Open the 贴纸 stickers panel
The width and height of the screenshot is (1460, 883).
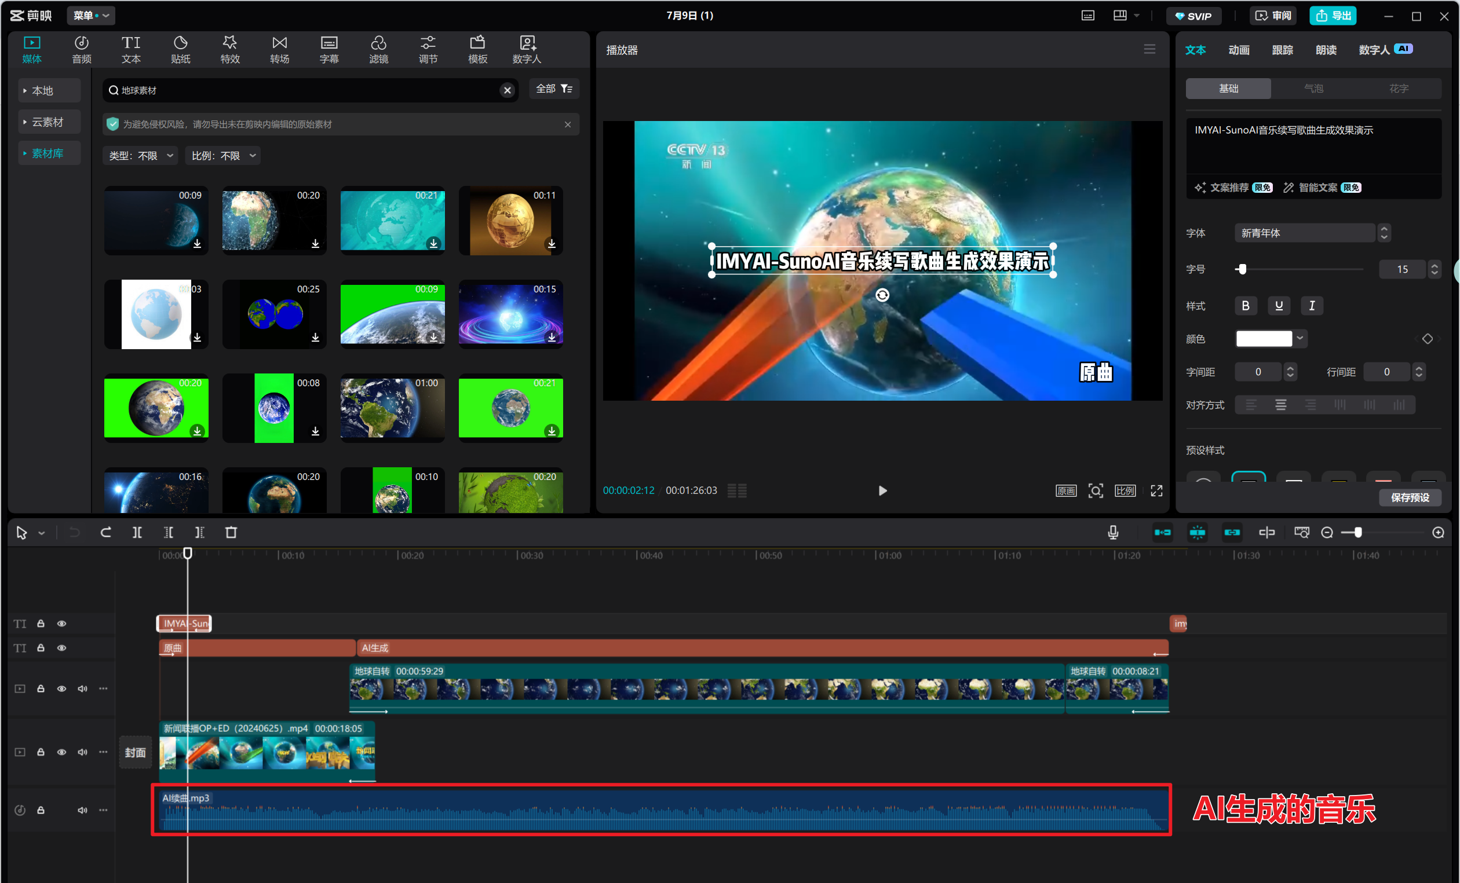(180, 49)
